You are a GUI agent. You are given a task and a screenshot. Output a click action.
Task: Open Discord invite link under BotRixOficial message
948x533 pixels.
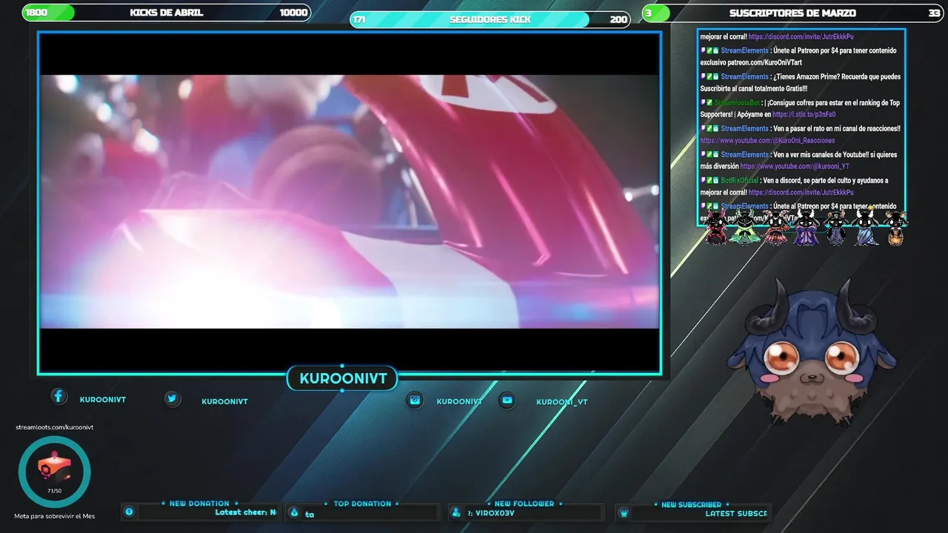pyautogui.click(x=801, y=192)
